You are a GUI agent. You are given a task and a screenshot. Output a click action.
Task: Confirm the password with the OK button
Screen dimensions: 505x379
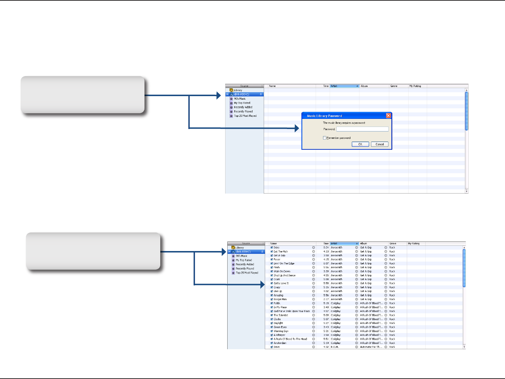point(361,144)
